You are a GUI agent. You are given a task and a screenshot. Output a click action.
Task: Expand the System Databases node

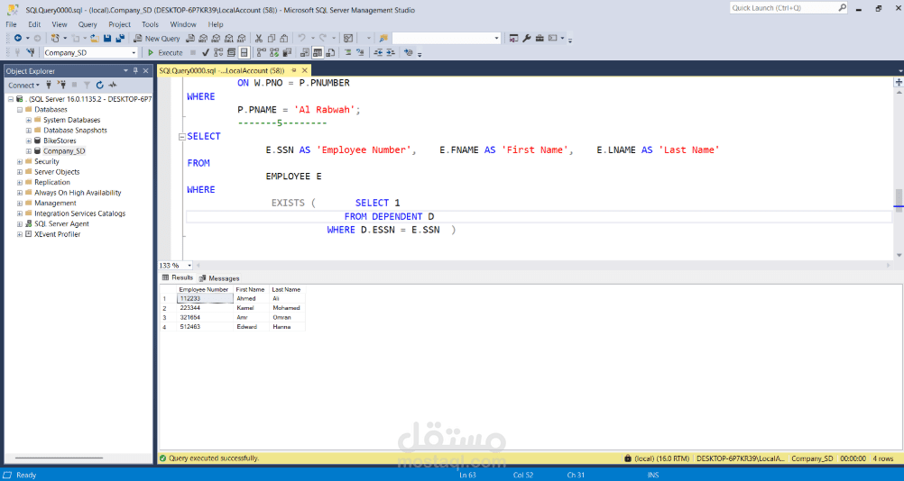pyautogui.click(x=29, y=120)
